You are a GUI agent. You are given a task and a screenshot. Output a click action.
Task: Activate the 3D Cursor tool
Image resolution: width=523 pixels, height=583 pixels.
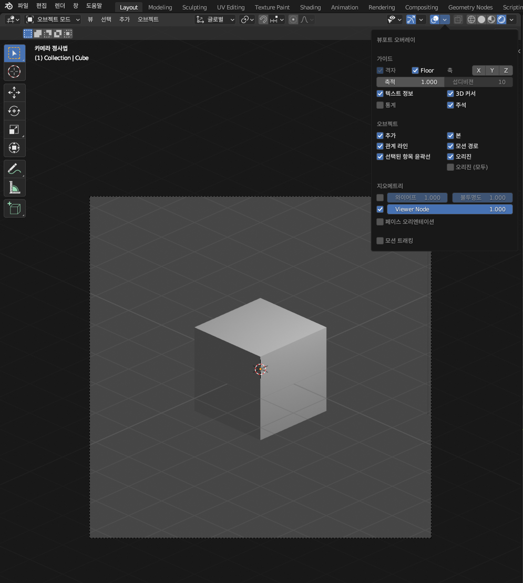click(x=15, y=71)
